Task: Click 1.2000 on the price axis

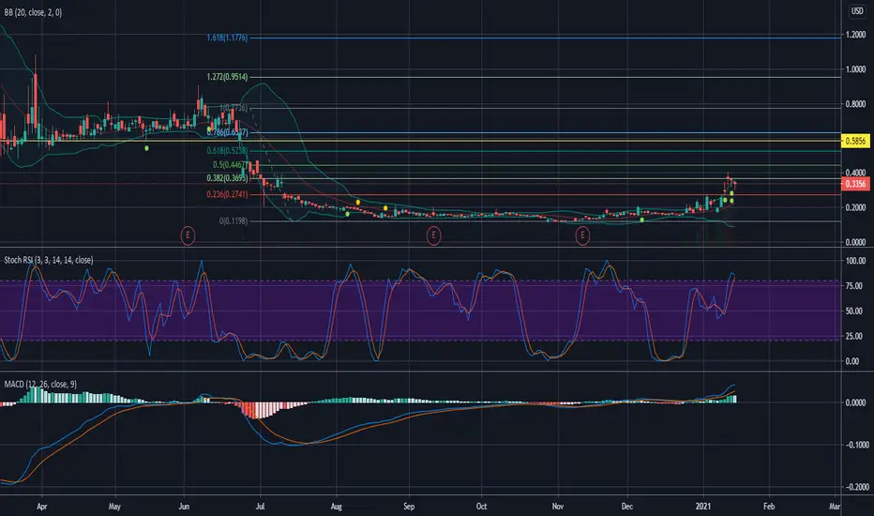Action: pos(855,35)
